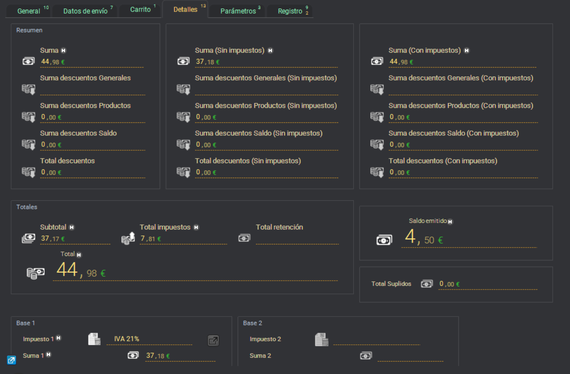Click the Impuesto 1 document icon
The height and width of the screenshot is (374, 570).
click(94, 340)
